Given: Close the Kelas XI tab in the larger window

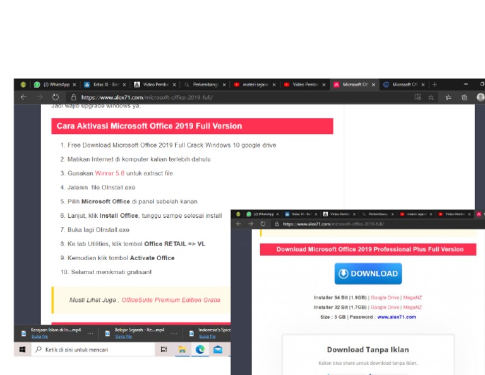Looking at the screenshot, I should click(124, 85).
